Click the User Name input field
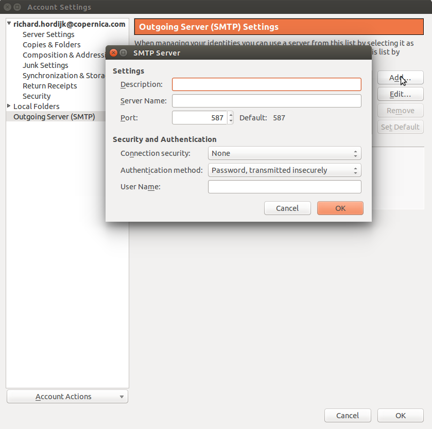 tap(284, 186)
